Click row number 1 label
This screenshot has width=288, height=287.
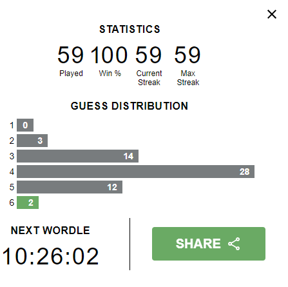(12, 125)
